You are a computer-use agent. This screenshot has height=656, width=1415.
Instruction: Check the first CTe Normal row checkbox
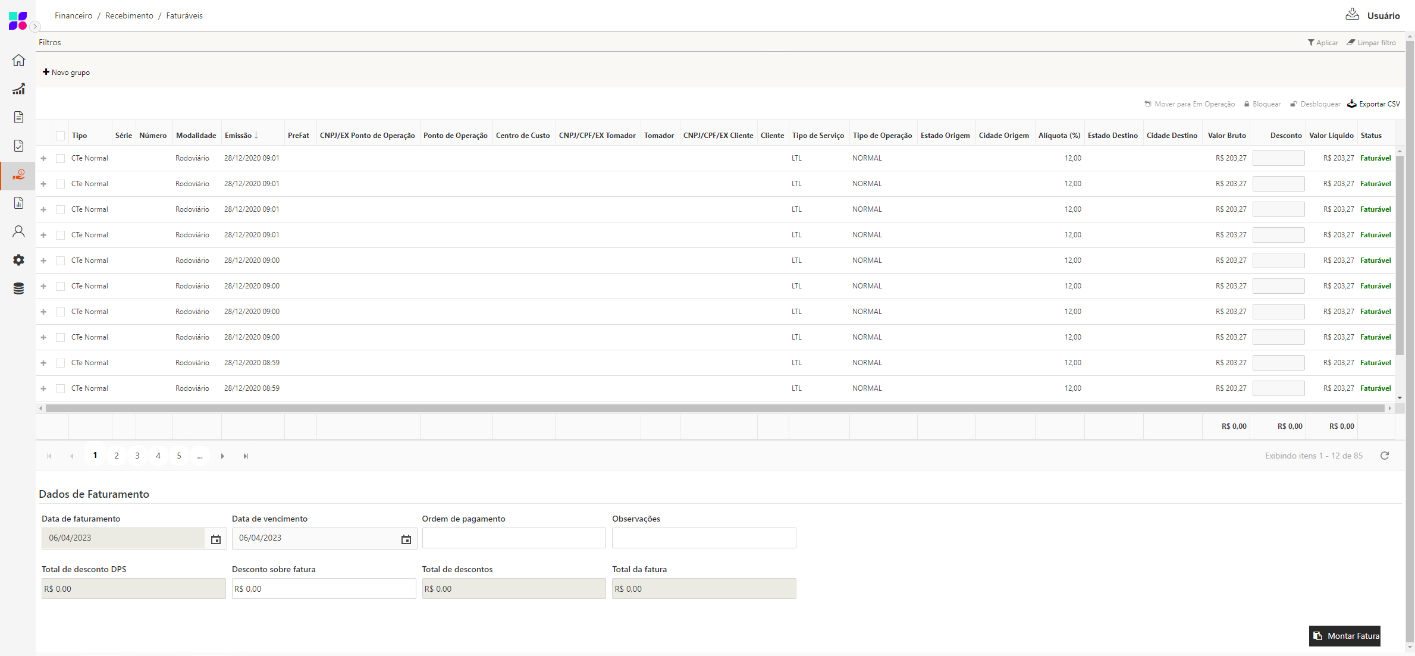[60, 158]
